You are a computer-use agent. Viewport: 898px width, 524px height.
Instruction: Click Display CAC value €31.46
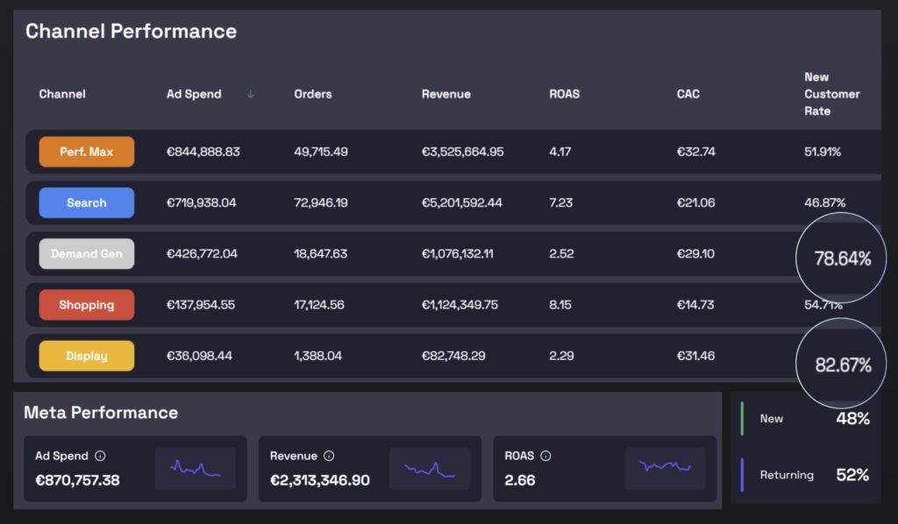pyautogui.click(x=695, y=355)
